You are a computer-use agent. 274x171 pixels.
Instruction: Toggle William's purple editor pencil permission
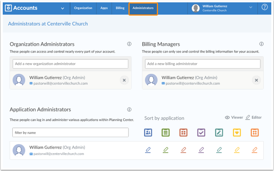[x=201, y=150]
